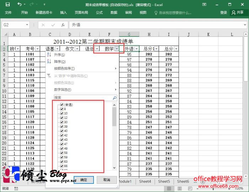Click the Undo arrow icon
Screen dimensions: 249x192
pos(20,4)
